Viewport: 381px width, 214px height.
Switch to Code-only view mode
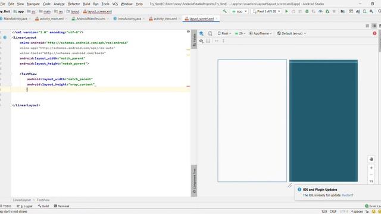coord(367,26)
